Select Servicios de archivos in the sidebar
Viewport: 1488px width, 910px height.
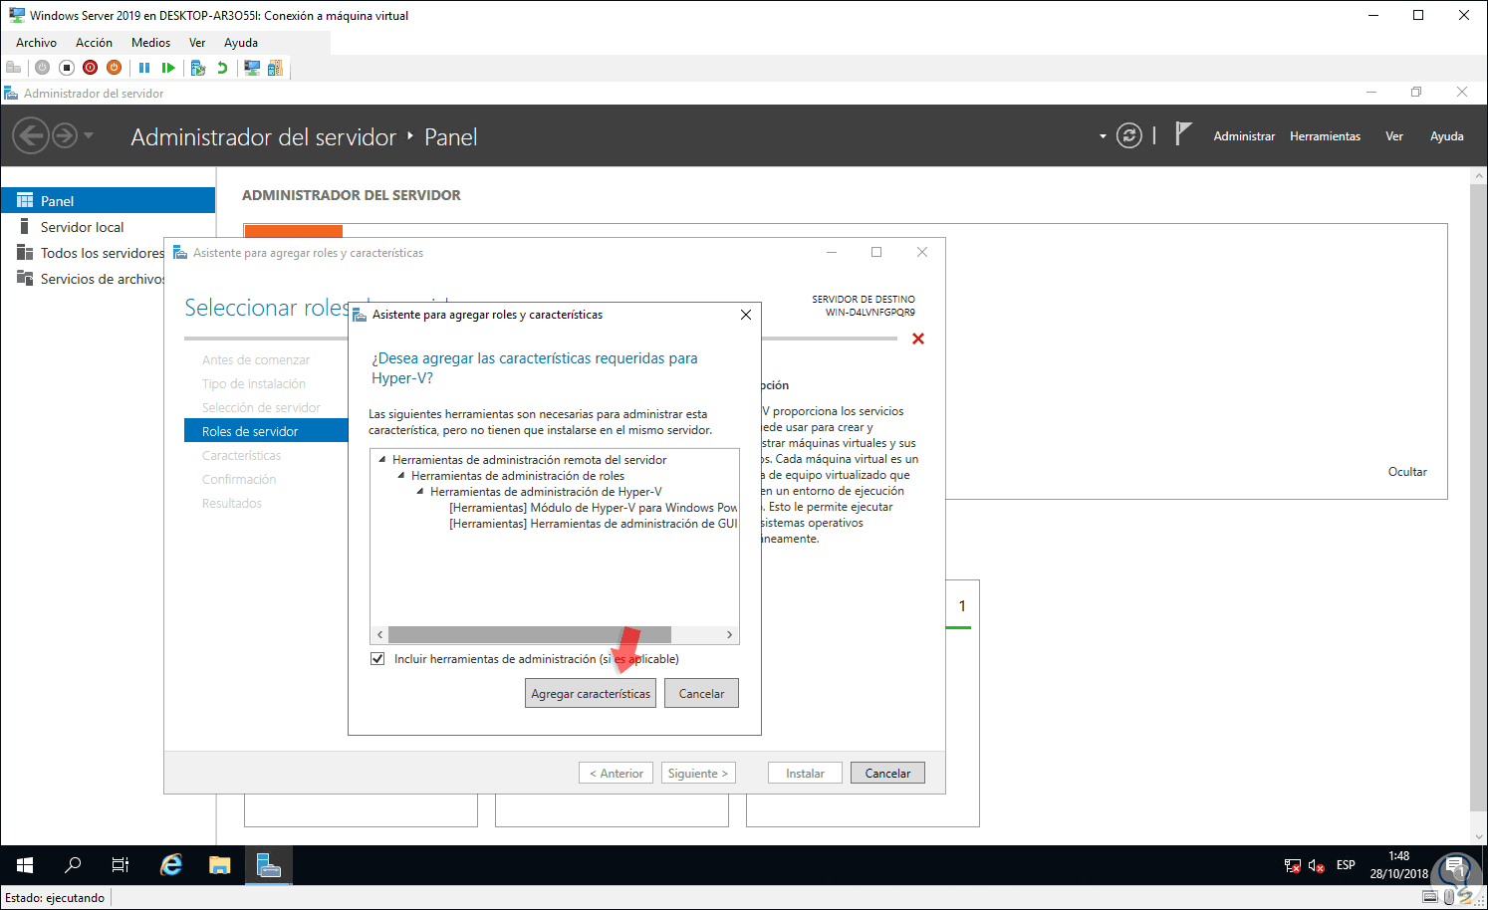coord(90,278)
